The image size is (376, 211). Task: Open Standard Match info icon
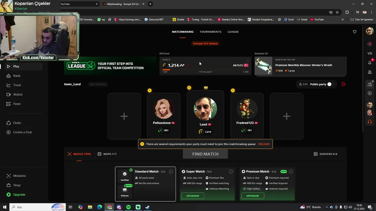[171, 171]
